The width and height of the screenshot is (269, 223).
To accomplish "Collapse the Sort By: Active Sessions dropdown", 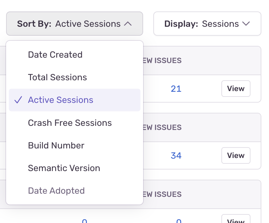I will click(74, 24).
